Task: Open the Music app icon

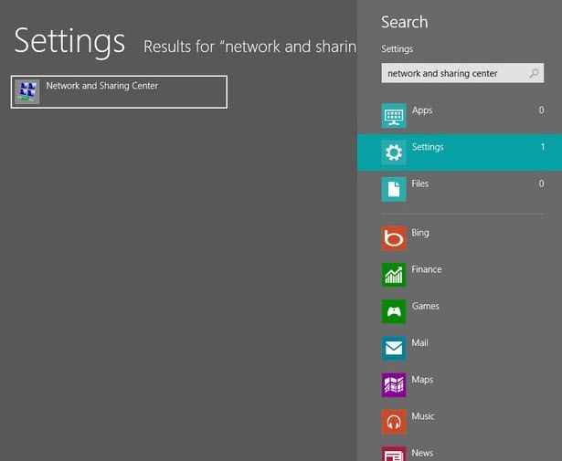Action: point(394,422)
